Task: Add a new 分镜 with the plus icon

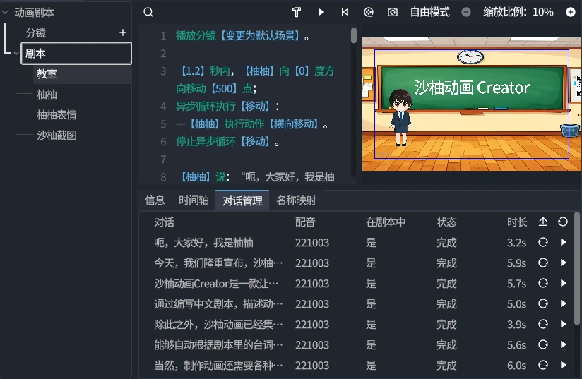Action: 123,32
